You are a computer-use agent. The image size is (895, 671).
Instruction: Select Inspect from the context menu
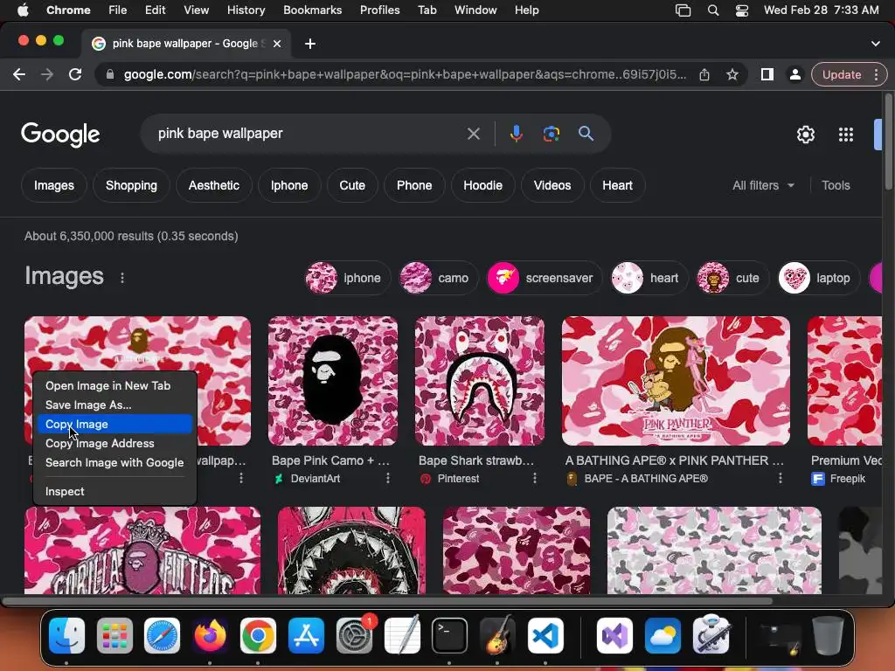tap(114, 491)
